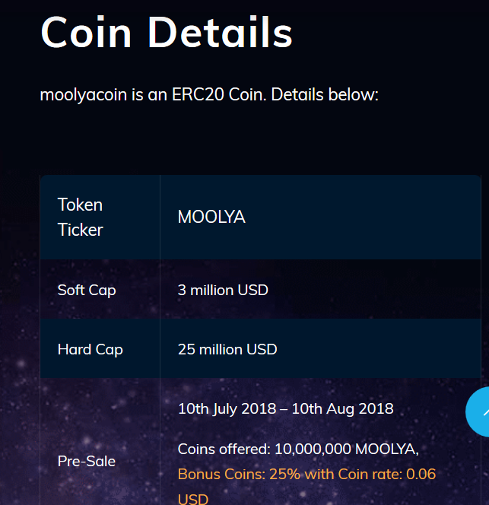Click the word ERC20 in the description
489x505 pixels.
[198, 94]
